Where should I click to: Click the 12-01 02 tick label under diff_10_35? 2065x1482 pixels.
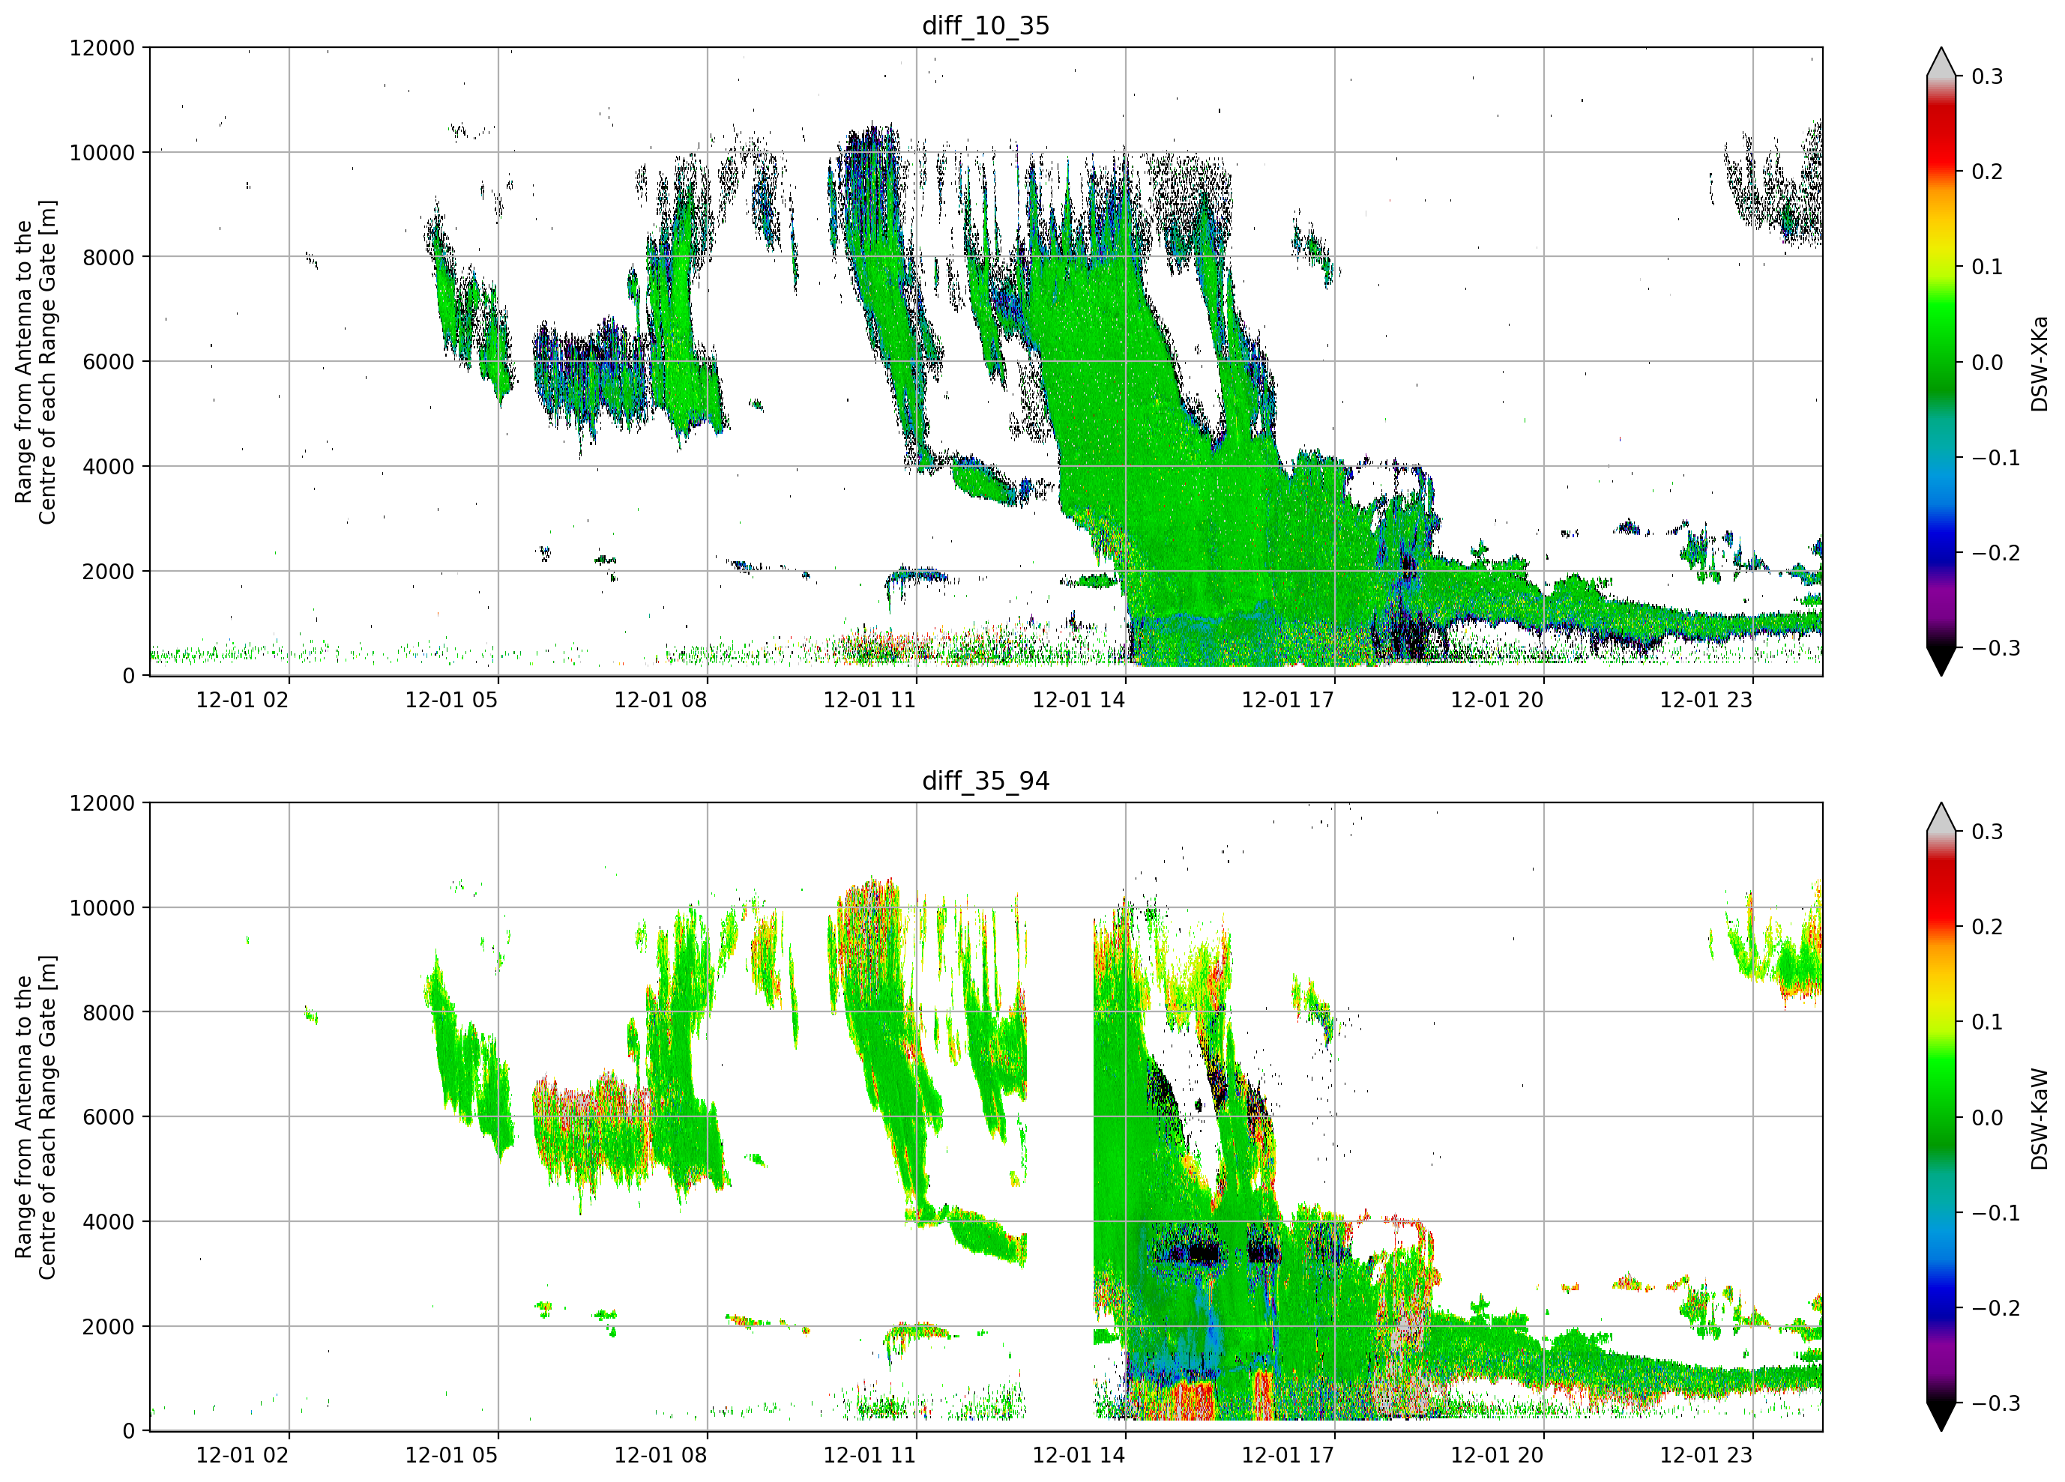(242, 700)
